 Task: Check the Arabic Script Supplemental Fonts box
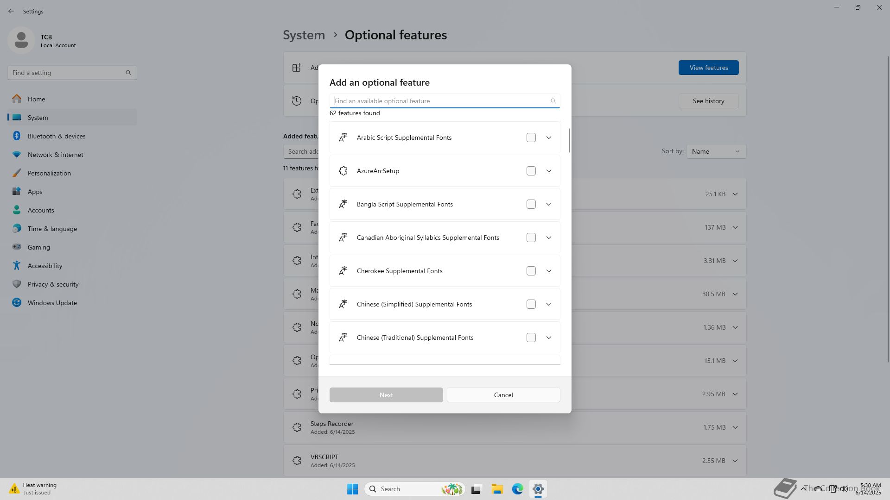coord(531,137)
